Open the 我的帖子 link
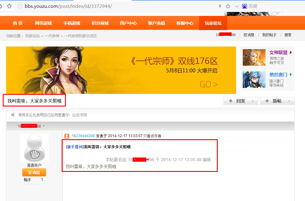The image size is (305, 201). pos(269,35)
